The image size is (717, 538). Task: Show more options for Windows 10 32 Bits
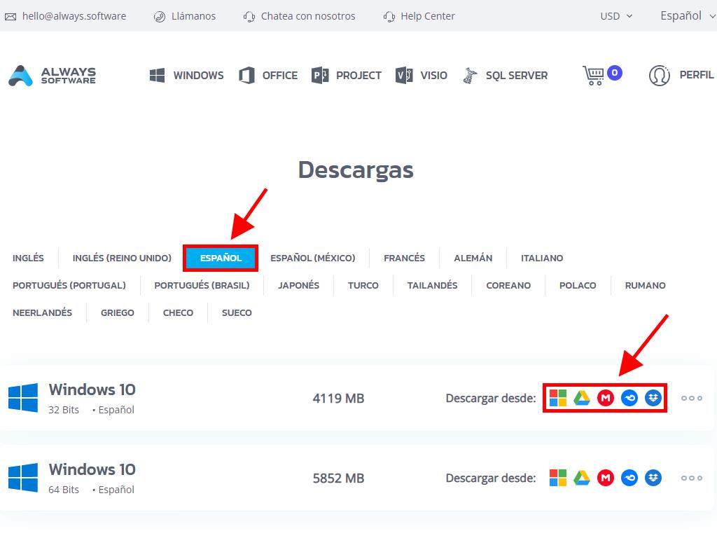tap(691, 398)
